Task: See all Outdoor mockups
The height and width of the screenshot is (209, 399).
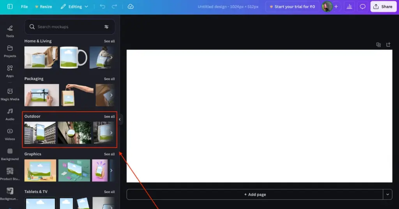Action: point(109,117)
